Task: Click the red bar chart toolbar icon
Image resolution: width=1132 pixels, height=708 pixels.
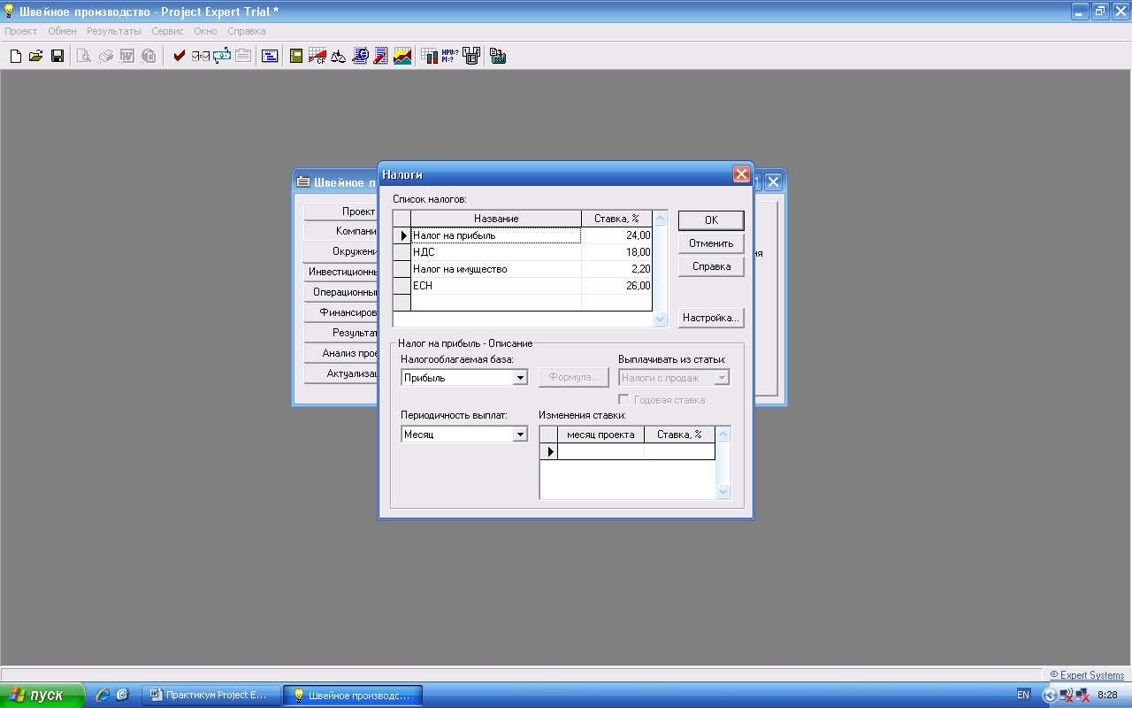Action: click(429, 56)
